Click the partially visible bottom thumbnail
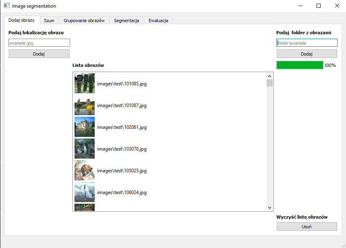 coord(84,207)
